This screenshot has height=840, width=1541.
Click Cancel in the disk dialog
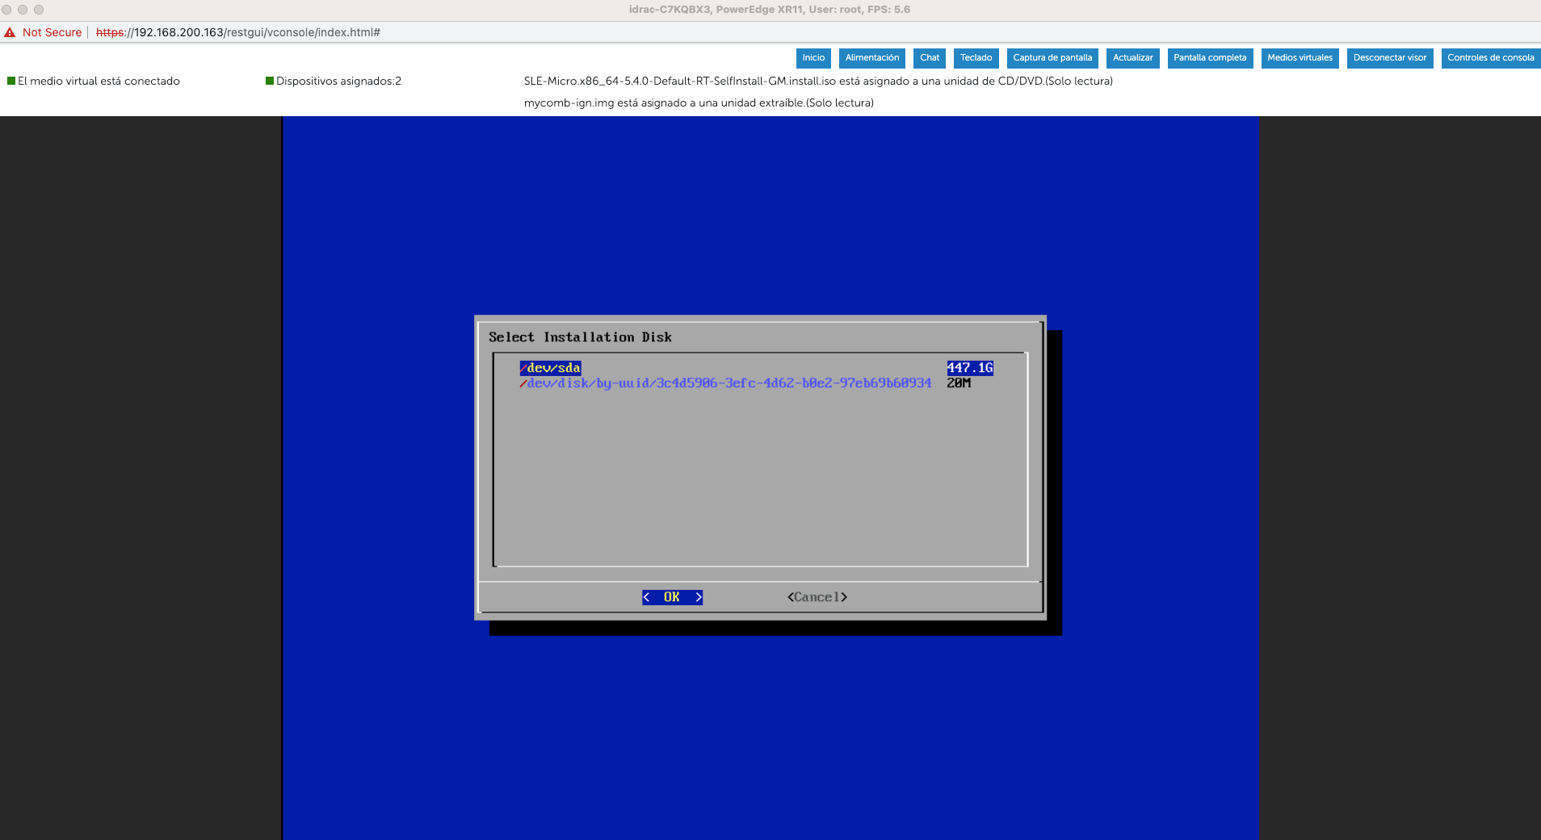click(x=817, y=597)
